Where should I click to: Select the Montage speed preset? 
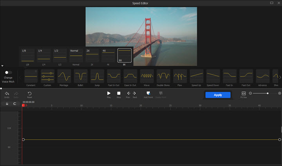(64, 76)
